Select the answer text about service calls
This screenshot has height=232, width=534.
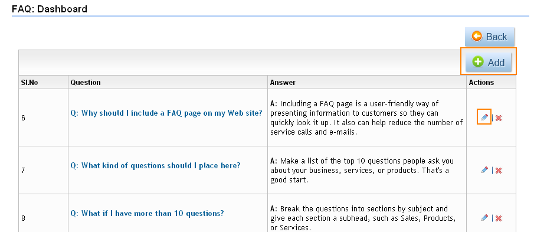coord(366,118)
